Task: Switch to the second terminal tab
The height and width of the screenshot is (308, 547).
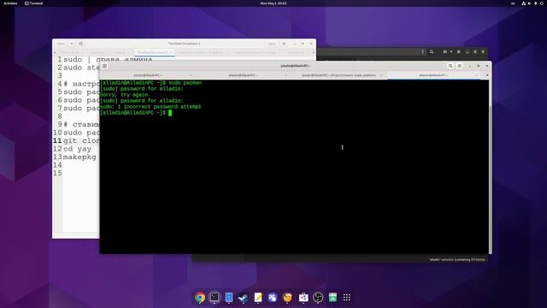Action: tap(243, 75)
